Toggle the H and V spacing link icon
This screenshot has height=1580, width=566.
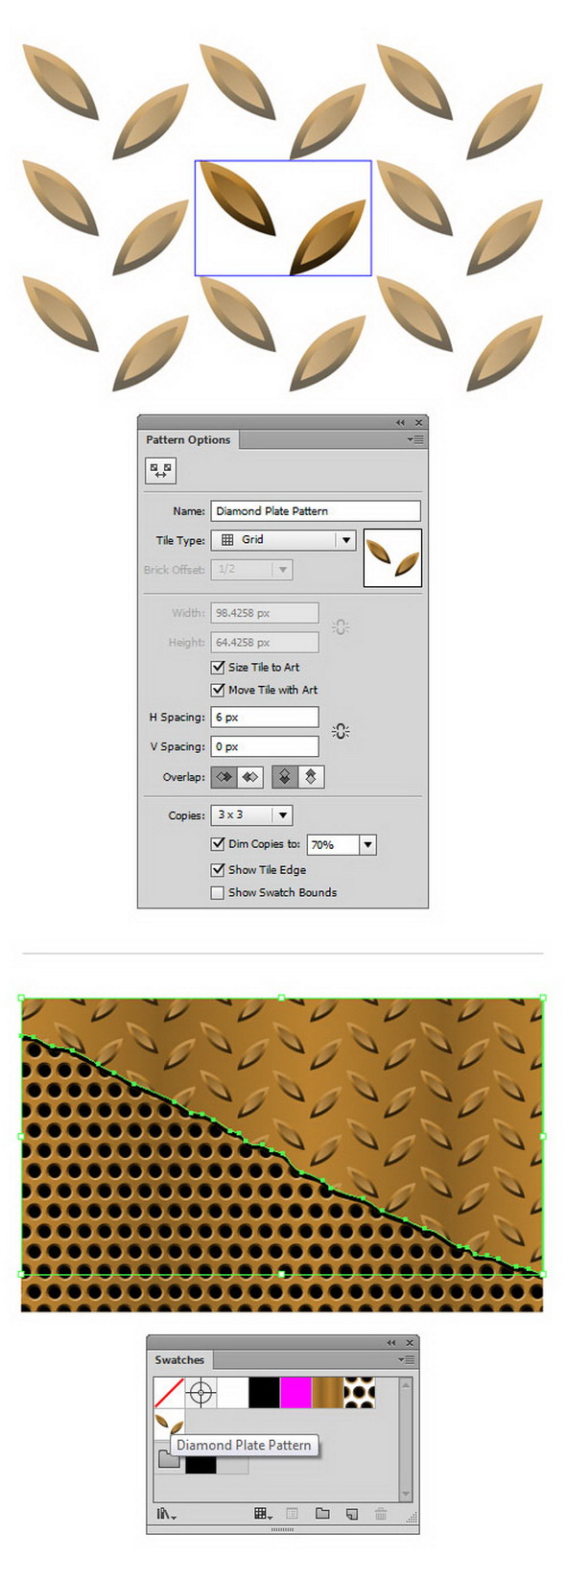coord(341,731)
